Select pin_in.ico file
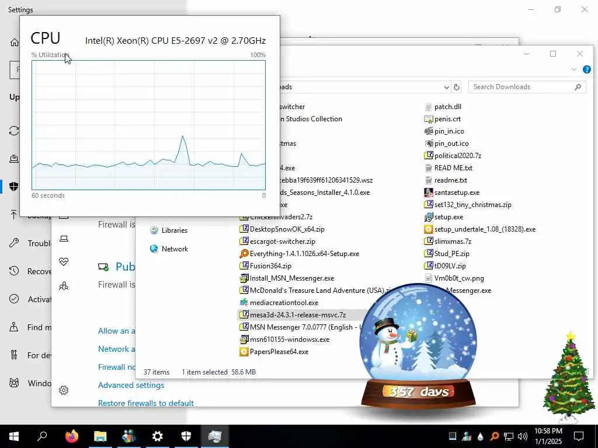 [x=444, y=131]
